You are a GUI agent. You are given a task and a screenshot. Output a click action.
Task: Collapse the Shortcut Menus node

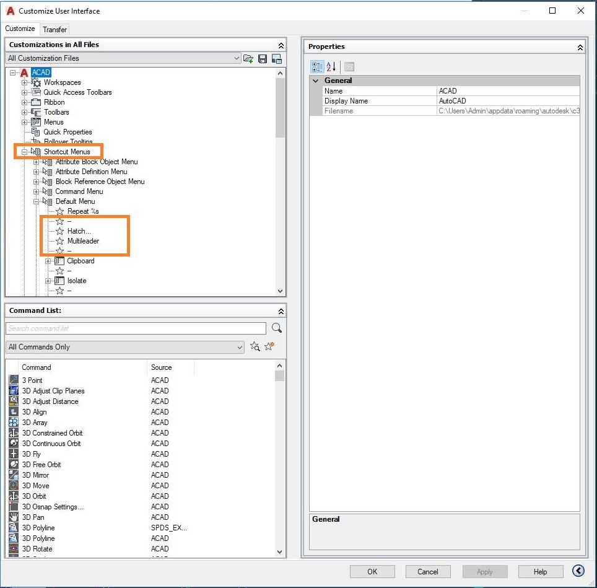pos(24,152)
